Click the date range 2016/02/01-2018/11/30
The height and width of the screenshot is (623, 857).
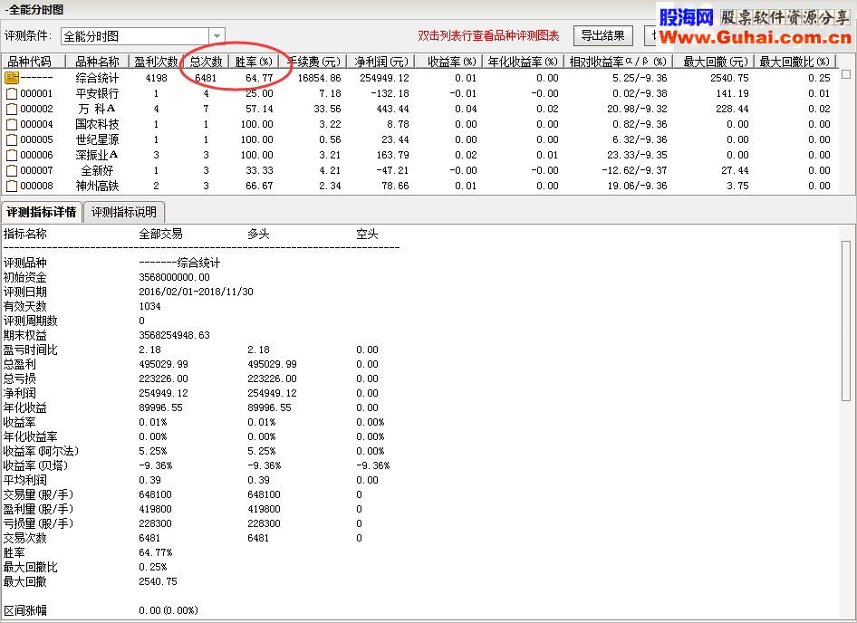point(197,292)
